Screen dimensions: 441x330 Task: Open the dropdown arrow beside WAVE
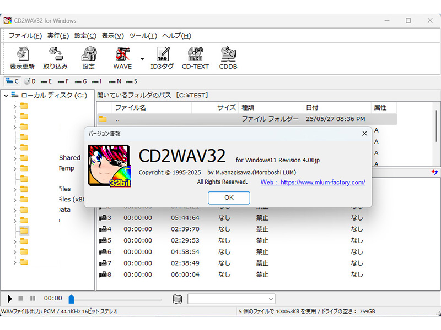[142, 59]
